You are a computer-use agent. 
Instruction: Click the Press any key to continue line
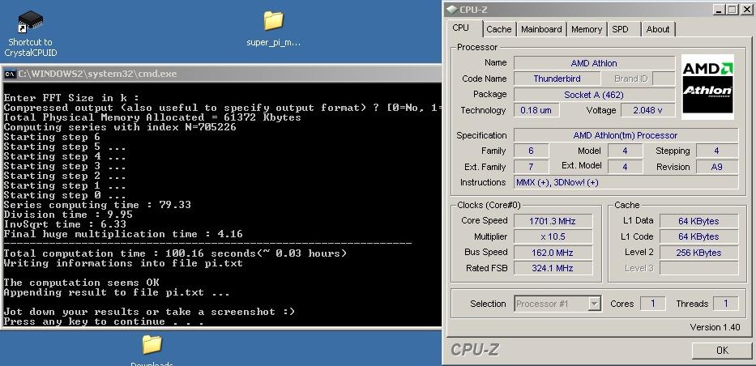click(103, 321)
